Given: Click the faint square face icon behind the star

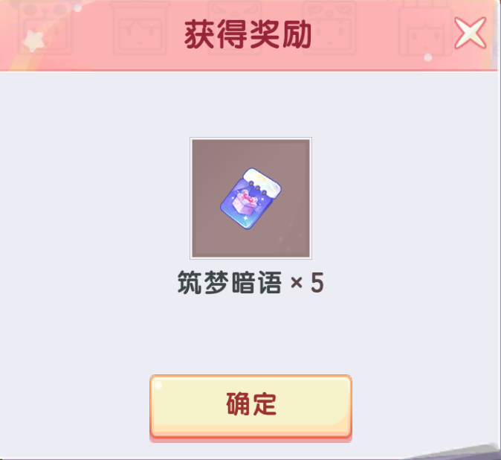Looking at the screenshot, I should coord(45,28).
